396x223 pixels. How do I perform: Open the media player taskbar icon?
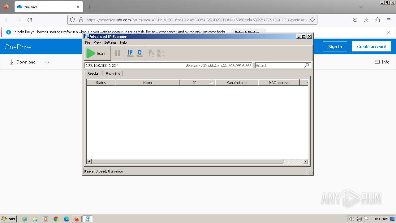[45, 219]
